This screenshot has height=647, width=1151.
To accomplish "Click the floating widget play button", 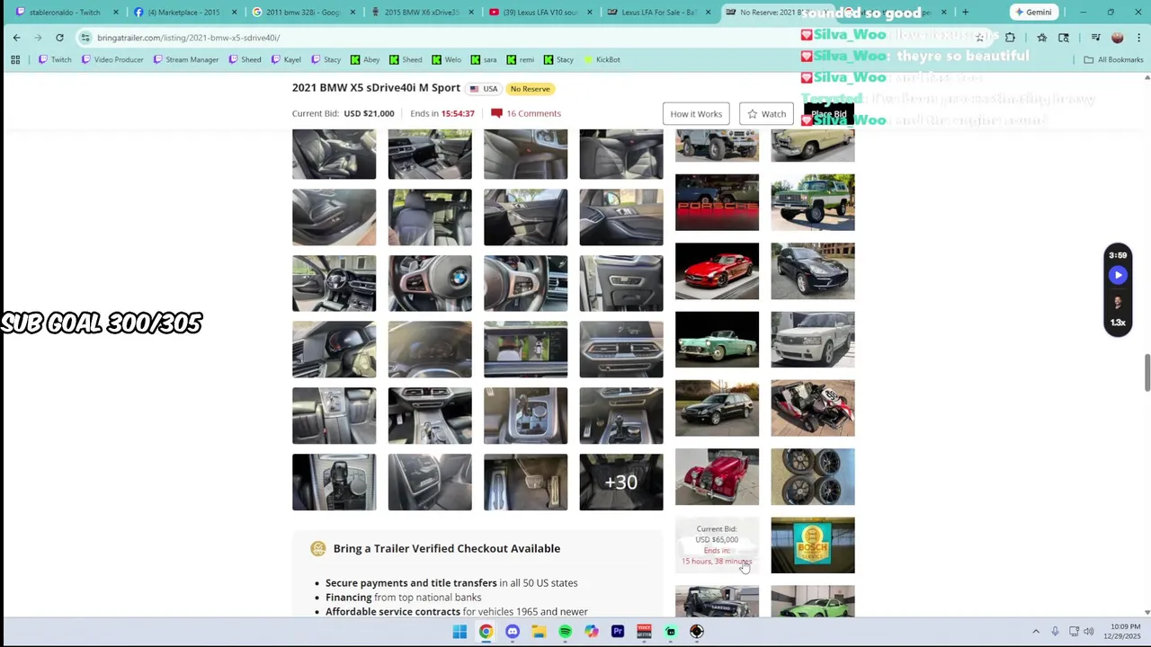I will pos(1118,276).
